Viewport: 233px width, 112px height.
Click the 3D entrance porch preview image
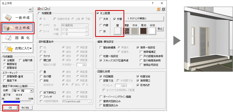pos(208,39)
